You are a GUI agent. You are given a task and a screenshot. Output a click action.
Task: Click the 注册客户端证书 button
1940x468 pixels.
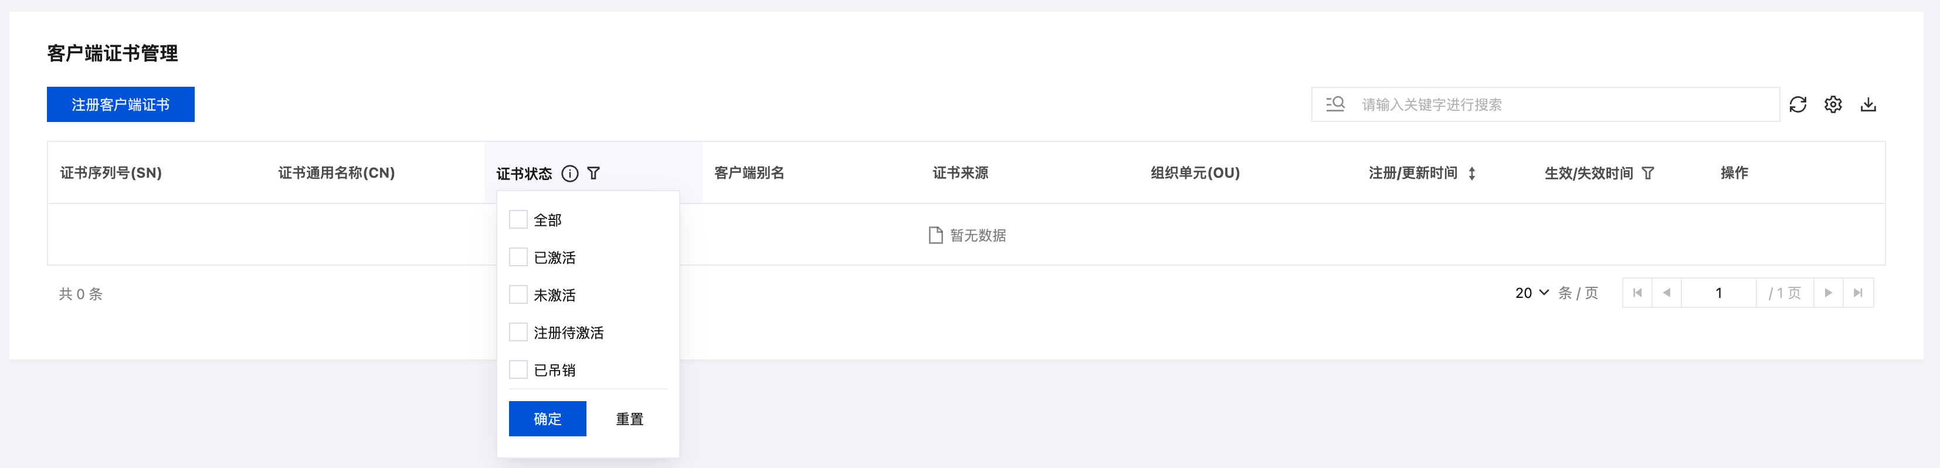tap(120, 105)
